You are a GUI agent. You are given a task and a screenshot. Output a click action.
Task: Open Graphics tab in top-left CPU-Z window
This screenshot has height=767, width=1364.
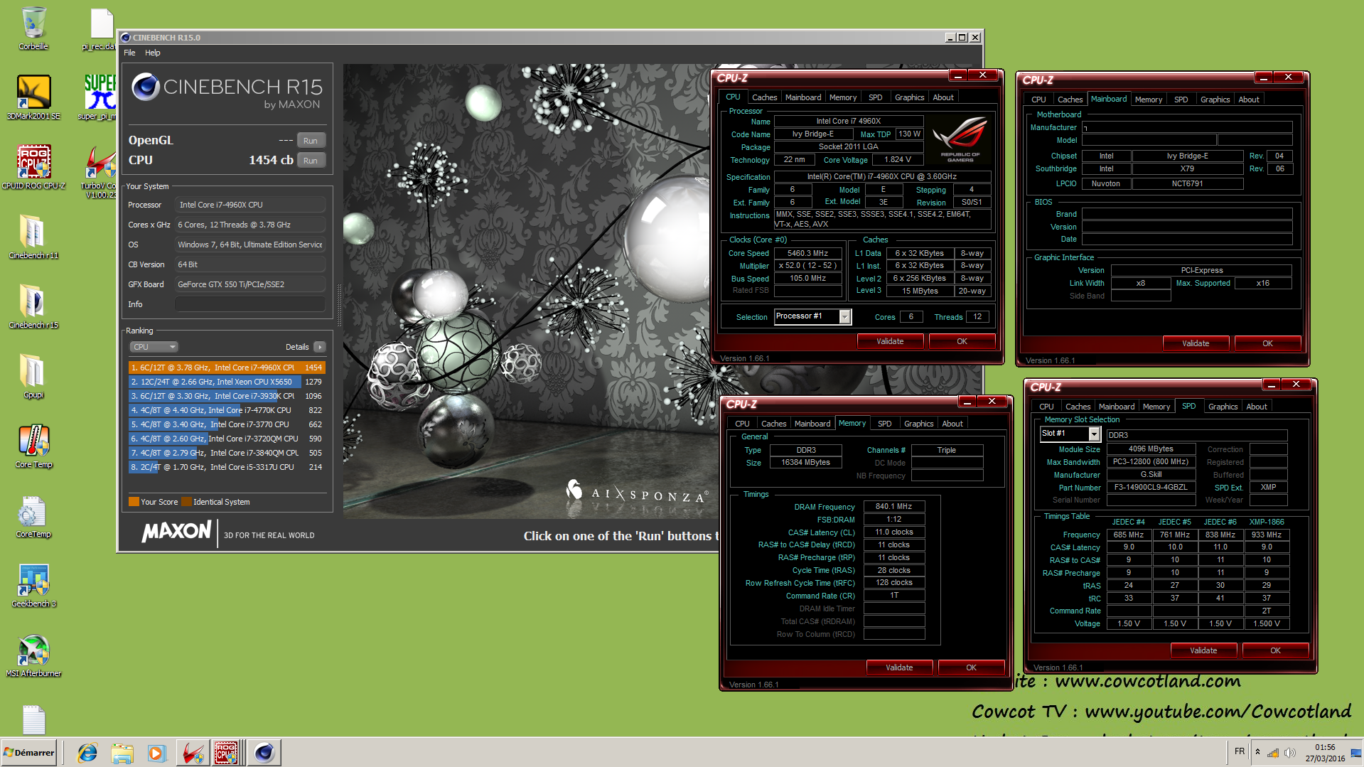(x=909, y=97)
